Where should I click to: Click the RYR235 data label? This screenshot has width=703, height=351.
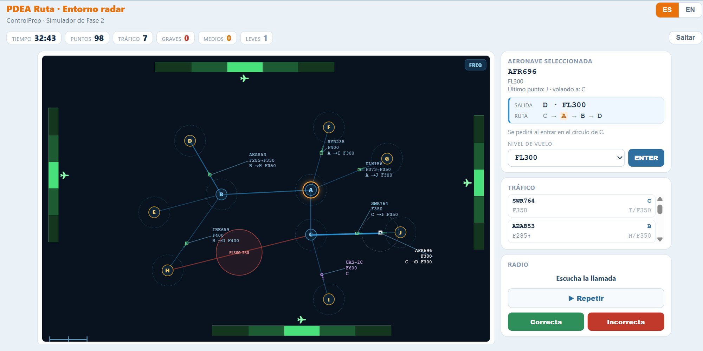click(341, 147)
